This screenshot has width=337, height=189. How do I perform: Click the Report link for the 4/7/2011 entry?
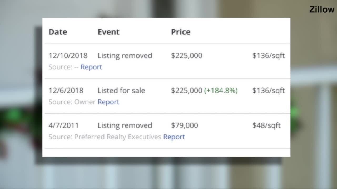(x=174, y=137)
